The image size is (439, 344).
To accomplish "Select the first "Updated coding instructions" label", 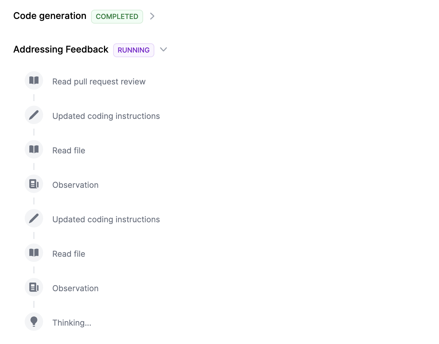I will (106, 116).
